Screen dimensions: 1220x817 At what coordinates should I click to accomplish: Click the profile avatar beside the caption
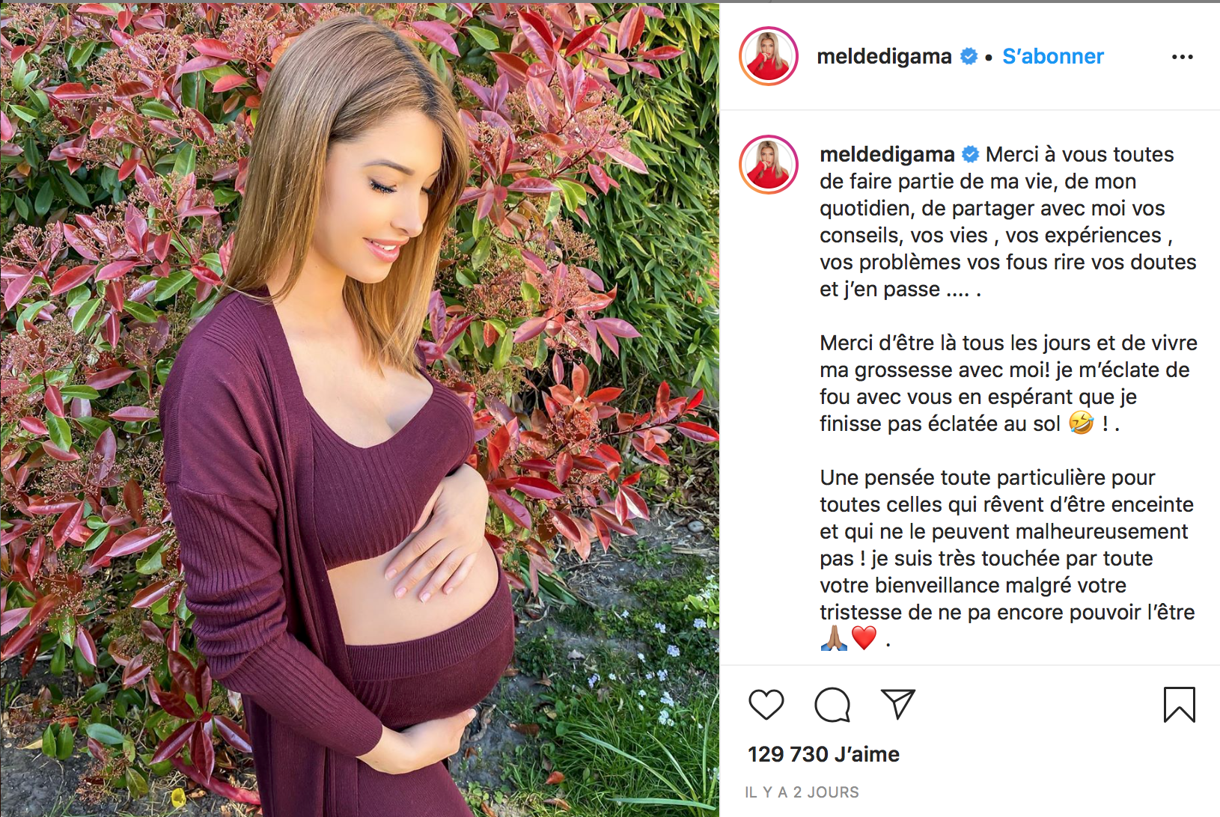coord(769,165)
